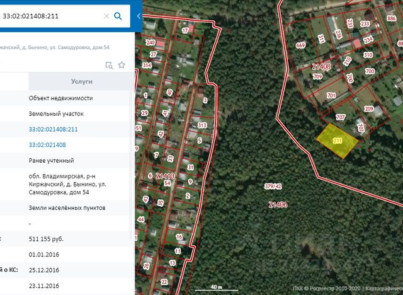Click forest parcel labeled 379/42
This screenshot has width=403, height=295.
273,187
